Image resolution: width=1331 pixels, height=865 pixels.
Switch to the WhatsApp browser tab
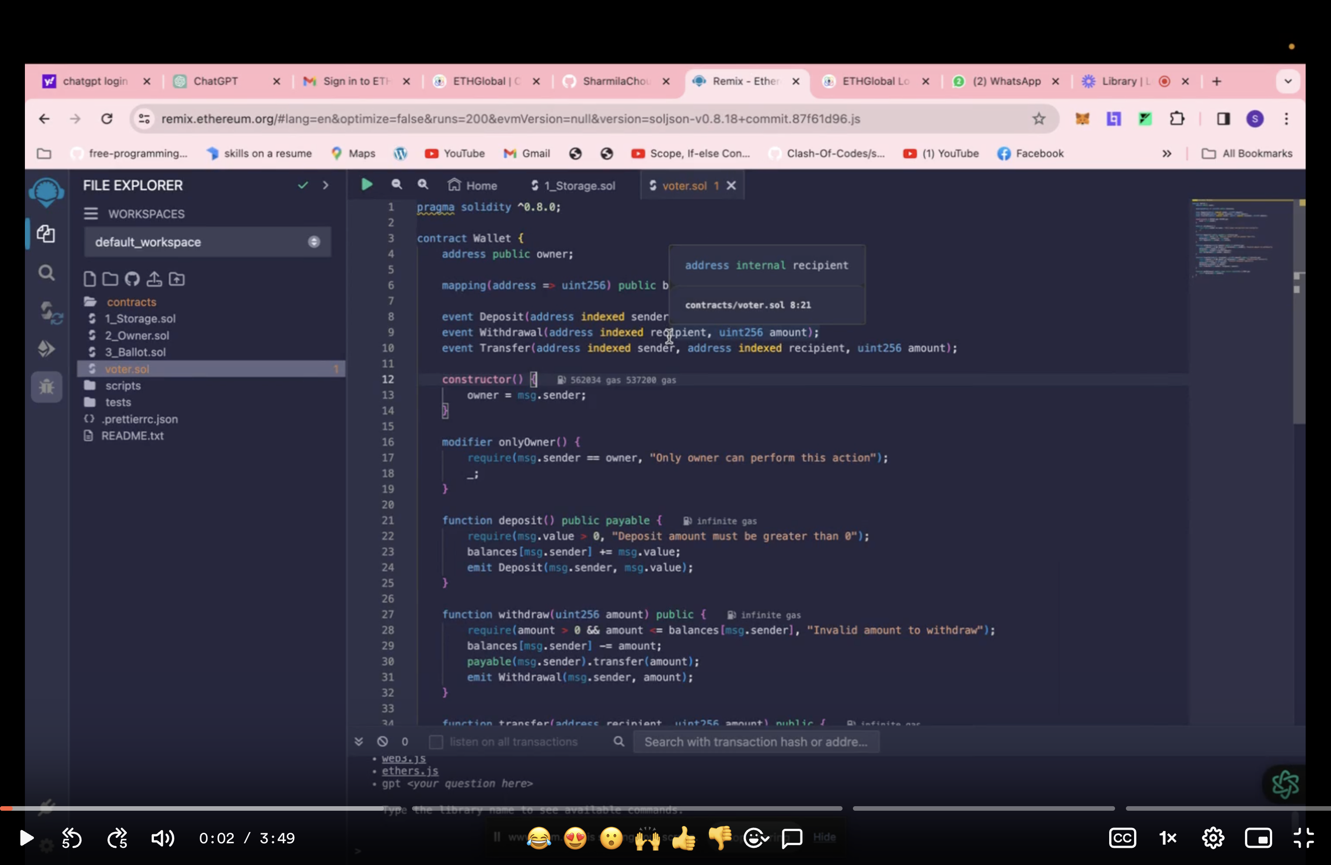(x=1006, y=81)
